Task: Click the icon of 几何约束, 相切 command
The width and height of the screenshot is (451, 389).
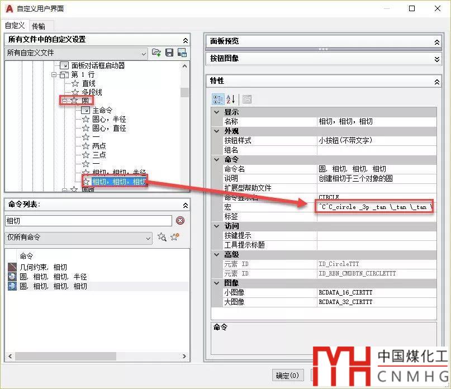Action: click(12, 267)
